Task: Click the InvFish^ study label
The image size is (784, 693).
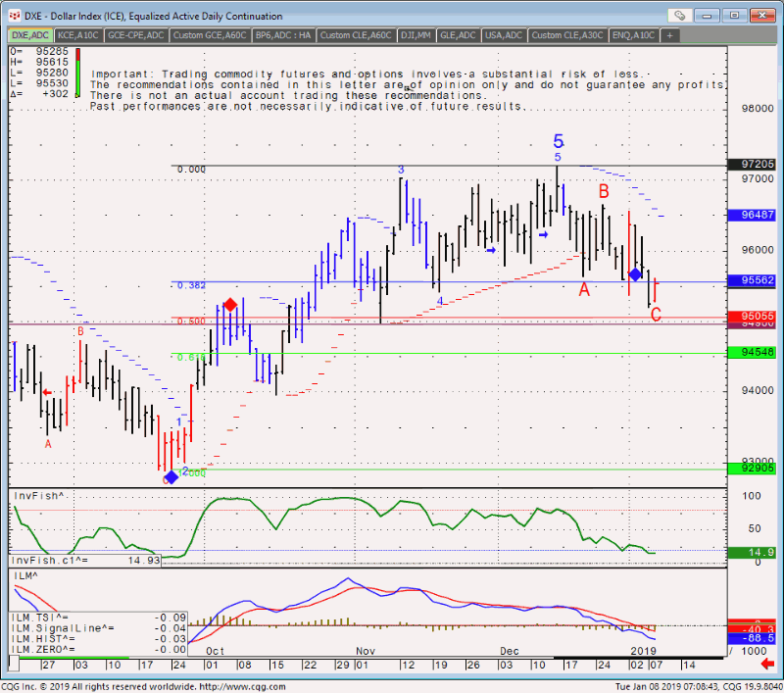Action: pyautogui.click(x=31, y=497)
